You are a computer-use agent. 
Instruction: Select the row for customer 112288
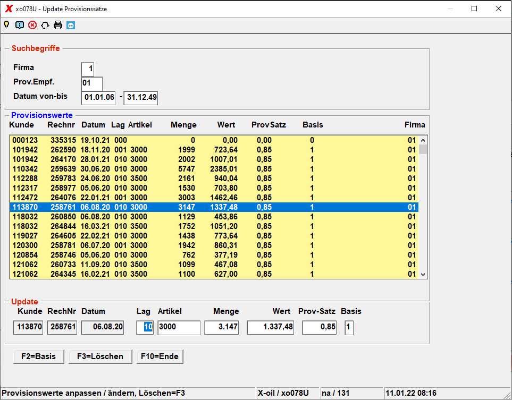click(x=214, y=178)
